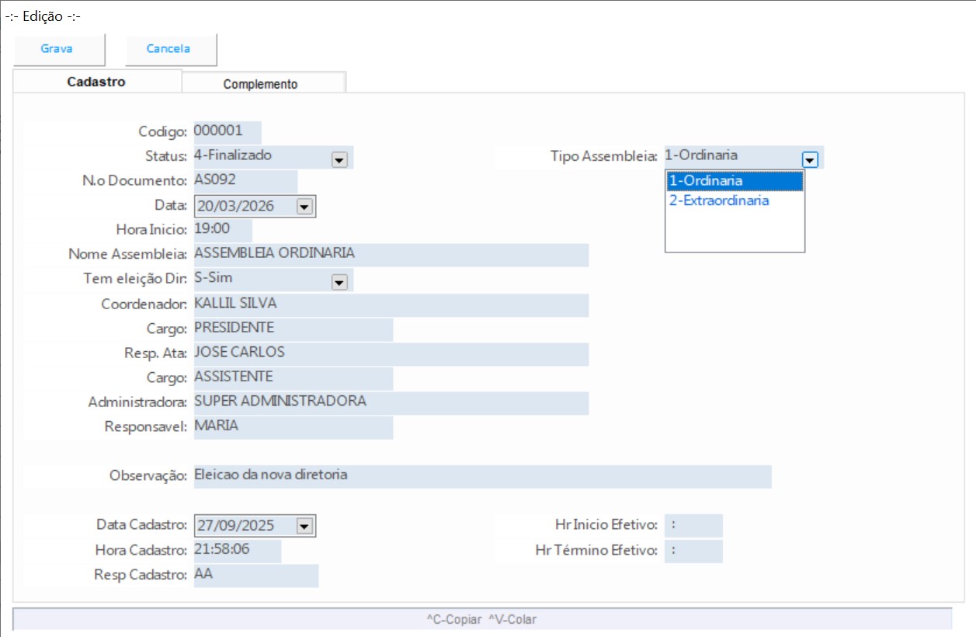Open the Tem eleição Dir dropdown

[x=339, y=283]
